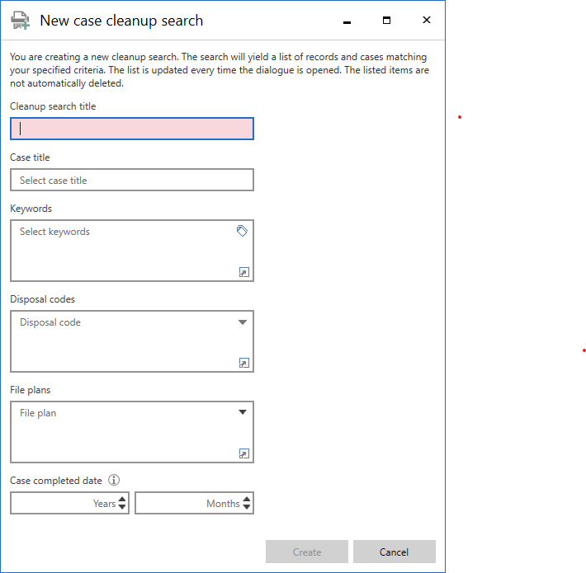Decrease the Years value with down arrow

pos(122,507)
